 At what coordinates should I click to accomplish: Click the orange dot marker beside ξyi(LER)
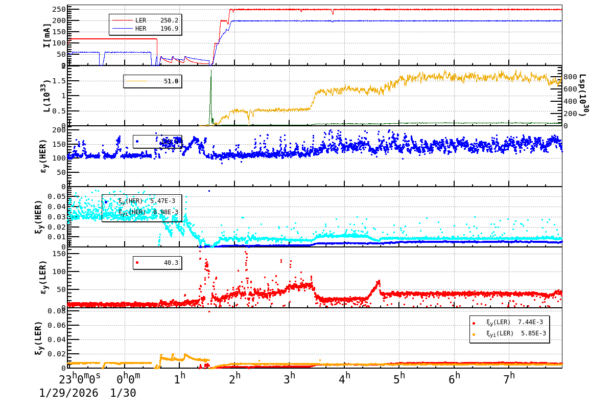(475, 335)
